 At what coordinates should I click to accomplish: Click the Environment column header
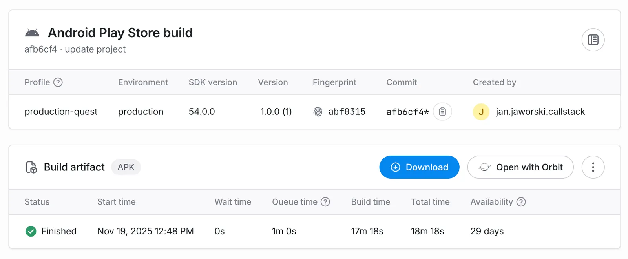point(143,82)
